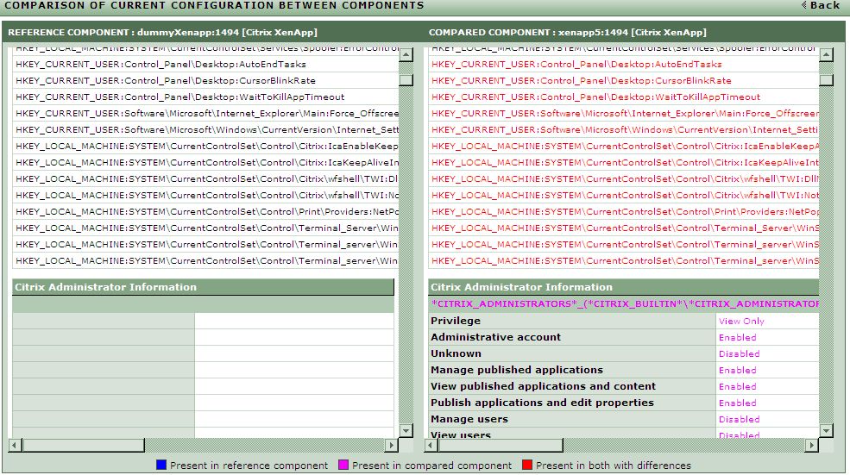Click down arrow of reference panel vertical scrollbar
The height and width of the screenshot is (475, 850).
pyautogui.click(x=406, y=430)
